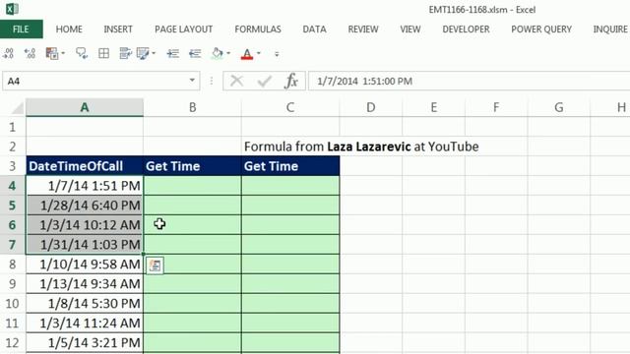Select cell with 1/10/14 9:58 AM
Screen dimensions: 630x354
85,265
